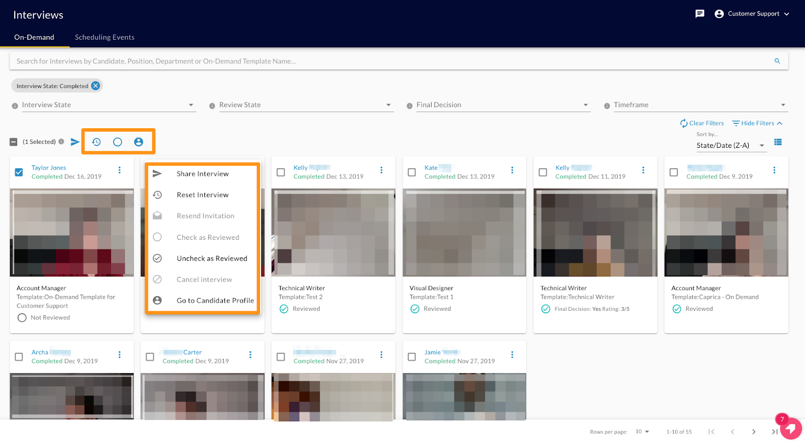Open the support chat bubble with badge 7
805x443 pixels.
(x=791, y=428)
